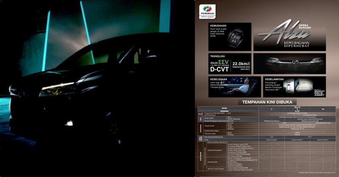This screenshot has width=339, height=177.
Task: Click the Tempat Duduk row label
Action: tap(209, 126)
